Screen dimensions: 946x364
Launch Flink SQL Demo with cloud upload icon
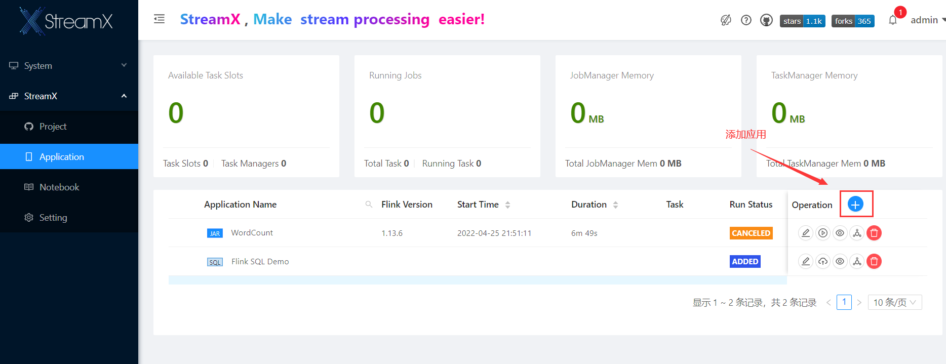823,261
